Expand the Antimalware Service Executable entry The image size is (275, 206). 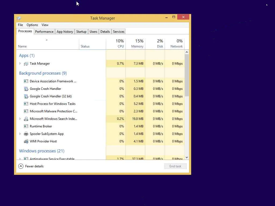(x=20, y=159)
